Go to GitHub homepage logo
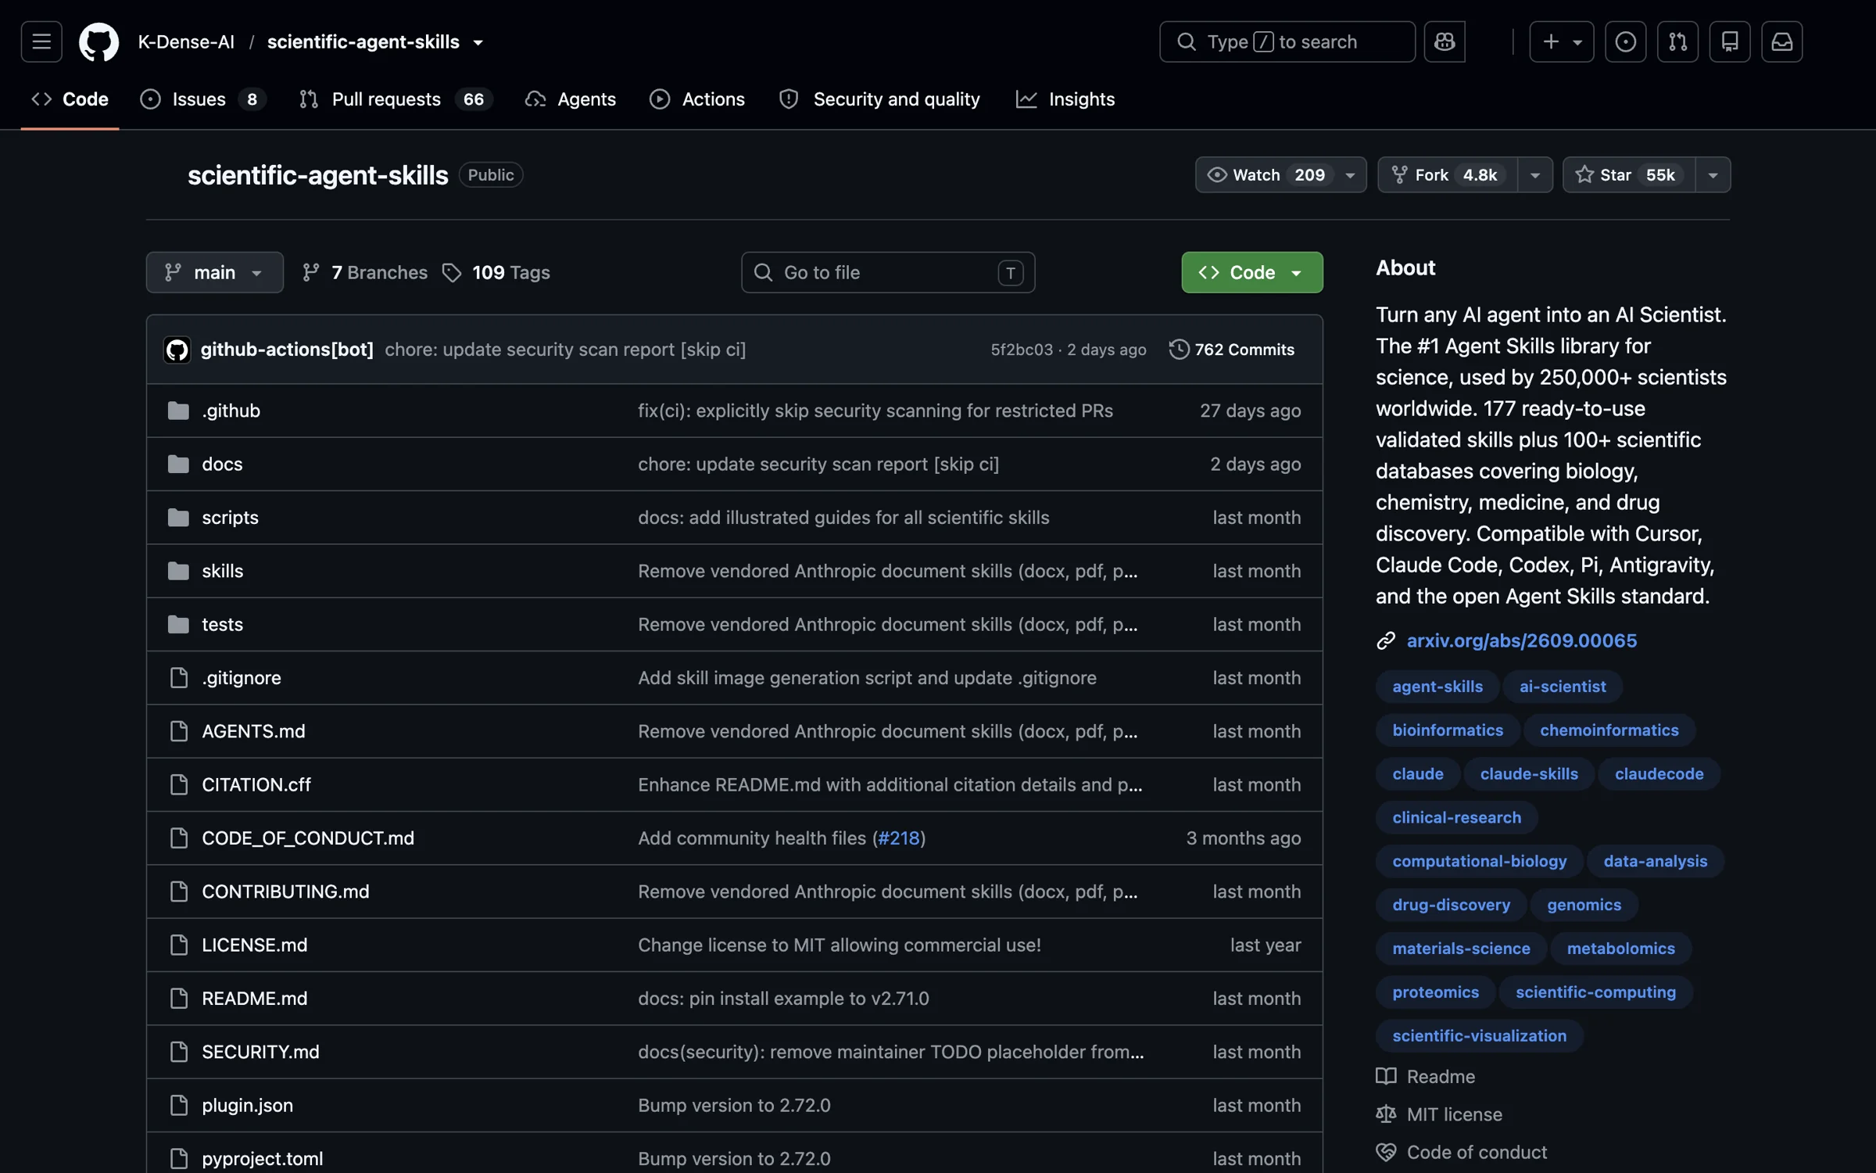The width and height of the screenshot is (1876, 1173). [98, 41]
